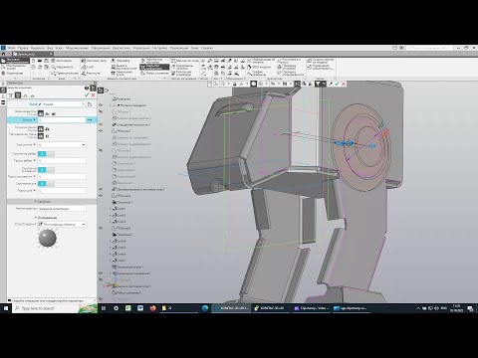Click the Bend command in the ribbon
478x358 pixels.
tap(88, 67)
